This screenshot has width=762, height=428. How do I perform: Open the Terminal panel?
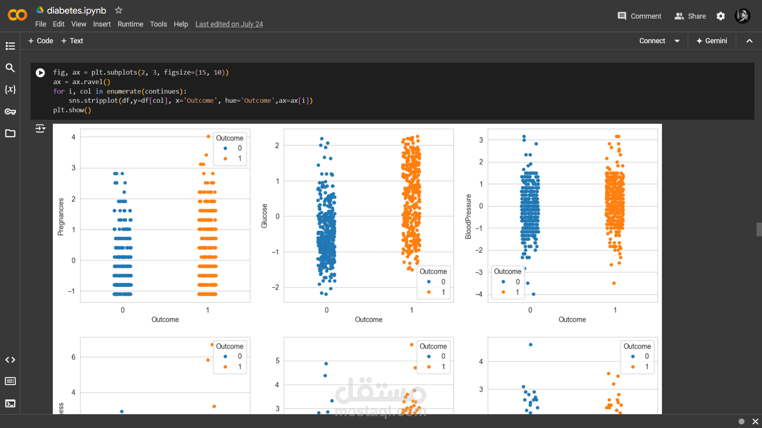tap(10, 403)
